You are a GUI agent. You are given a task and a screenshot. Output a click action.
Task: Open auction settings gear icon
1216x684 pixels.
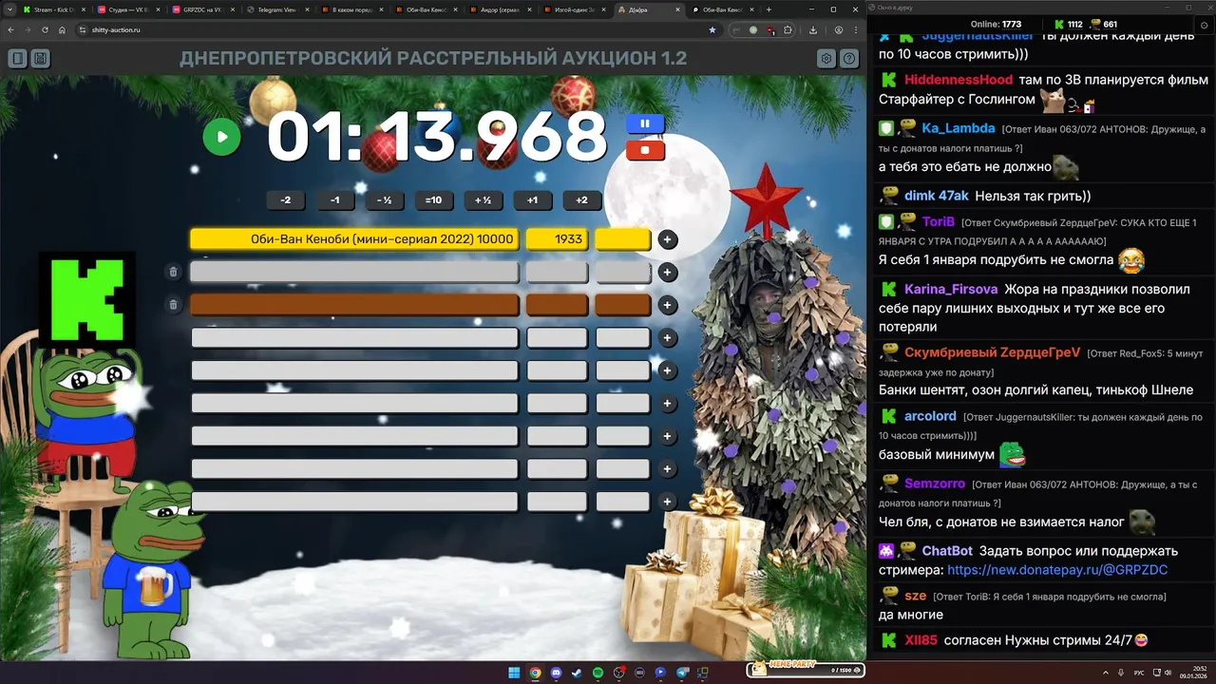tap(826, 59)
